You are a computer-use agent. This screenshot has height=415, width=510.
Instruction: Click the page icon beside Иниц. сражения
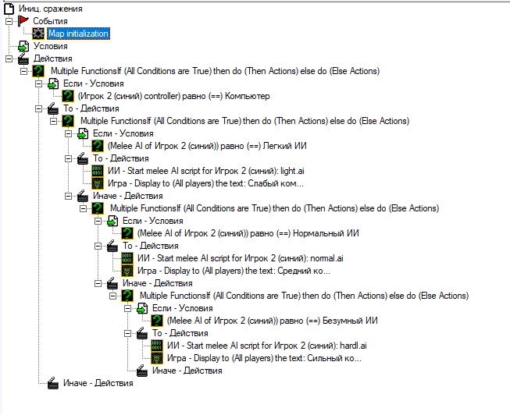[9, 9]
